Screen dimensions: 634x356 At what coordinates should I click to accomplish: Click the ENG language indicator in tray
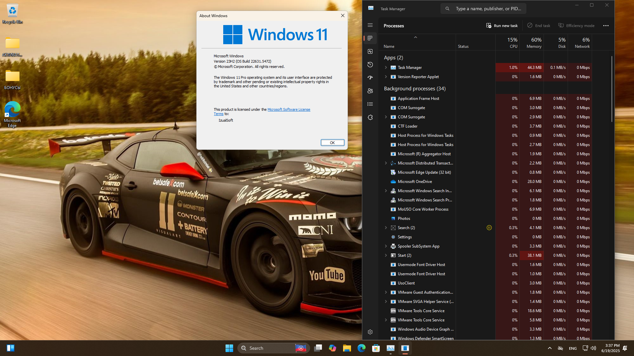[x=573, y=348]
